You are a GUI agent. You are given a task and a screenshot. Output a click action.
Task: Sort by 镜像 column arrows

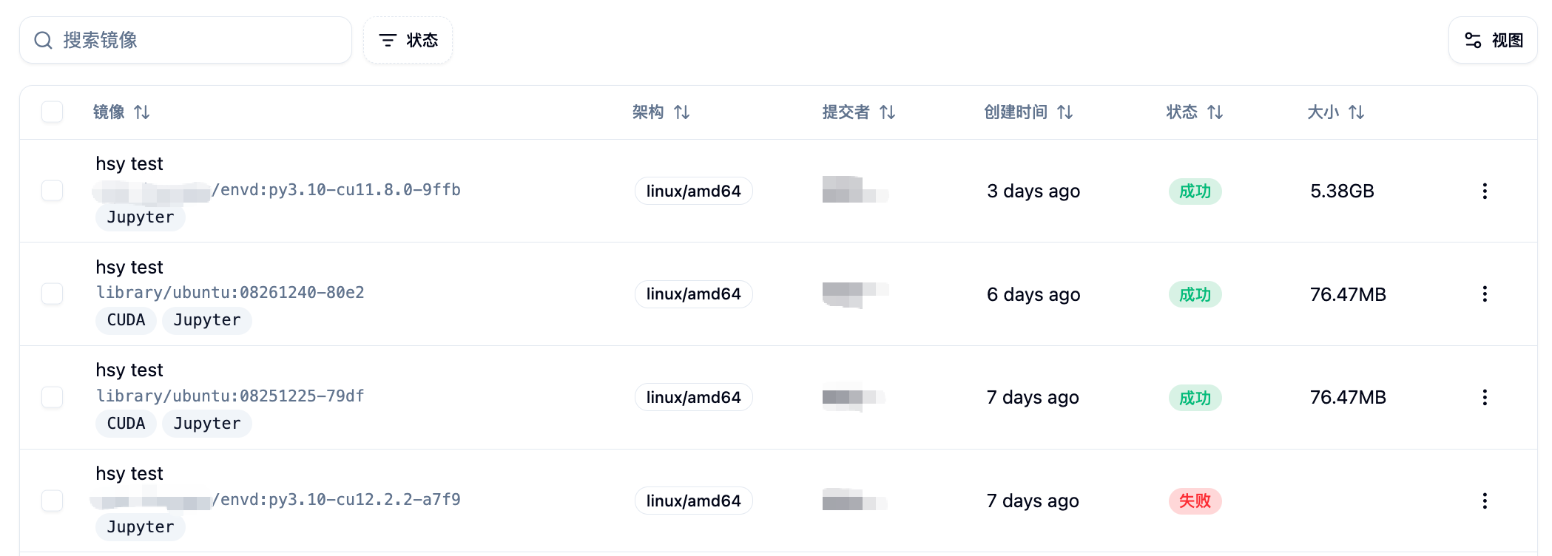coord(142,112)
